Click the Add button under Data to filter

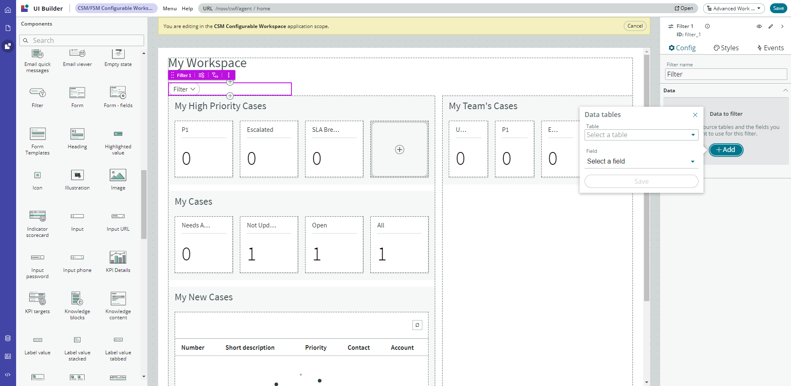726,150
